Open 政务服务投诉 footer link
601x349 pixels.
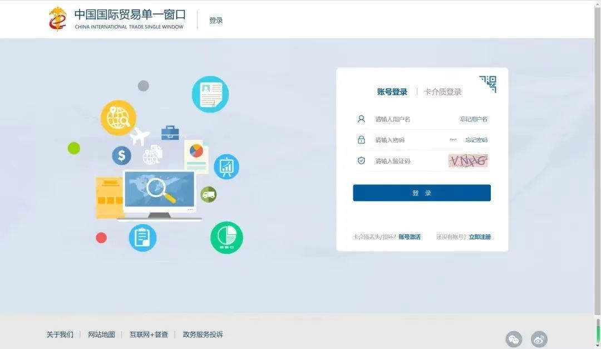[203, 335]
